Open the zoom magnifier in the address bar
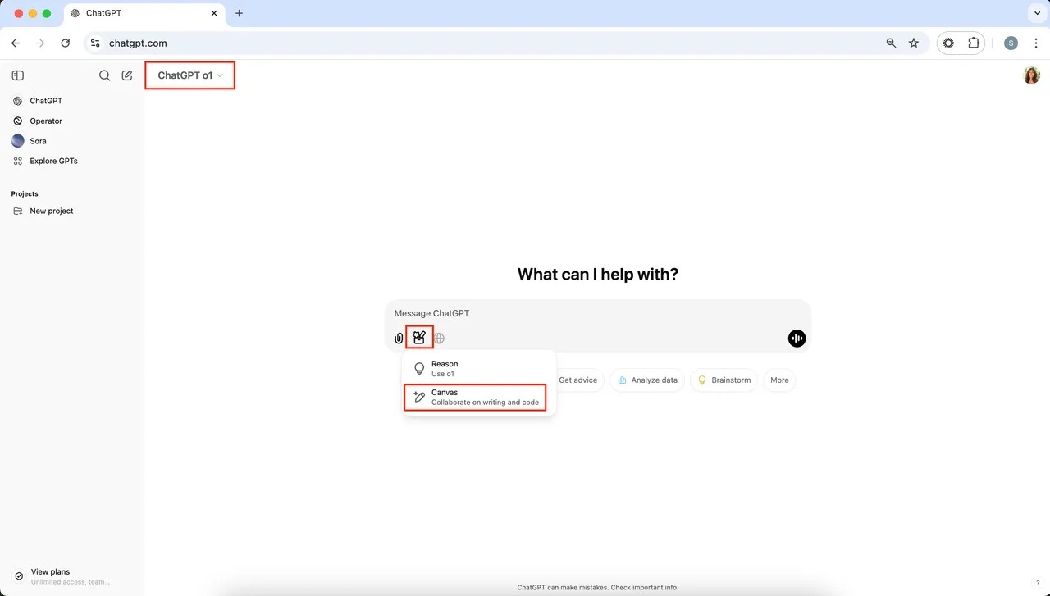 click(x=891, y=43)
